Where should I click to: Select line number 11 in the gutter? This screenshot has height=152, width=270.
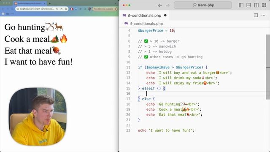128,68
